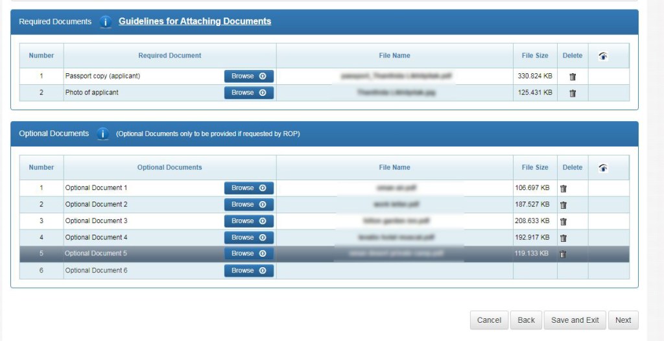Viewport: 664px width, 341px height.
Task: Click the eye icon in Required Documents header
Action: pyautogui.click(x=603, y=56)
